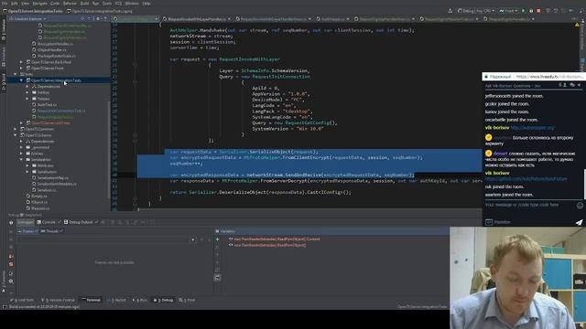Click the Build solution hammer icon

coord(450,11)
